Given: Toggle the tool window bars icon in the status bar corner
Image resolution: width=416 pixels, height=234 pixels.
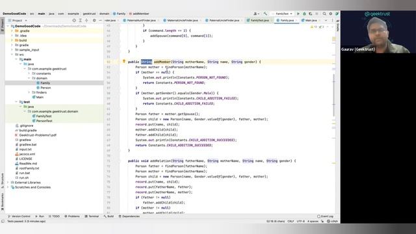Looking at the screenshot, I should [x=3, y=221].
